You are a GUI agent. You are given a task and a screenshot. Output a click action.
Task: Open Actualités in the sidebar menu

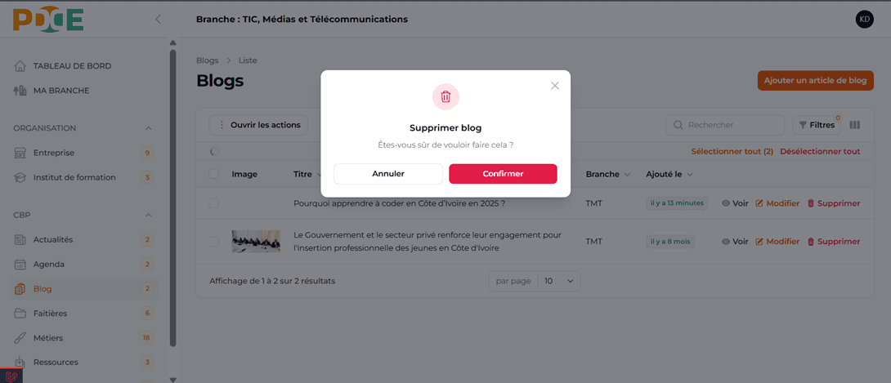[52, 240]
